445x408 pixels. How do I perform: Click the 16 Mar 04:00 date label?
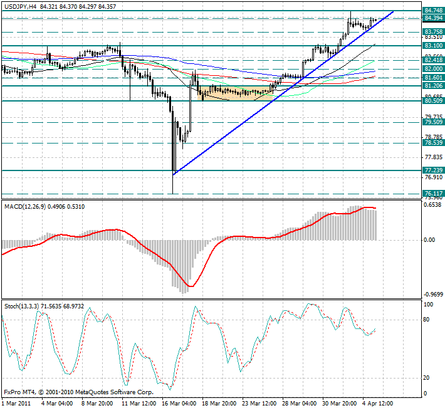[179, 404]
